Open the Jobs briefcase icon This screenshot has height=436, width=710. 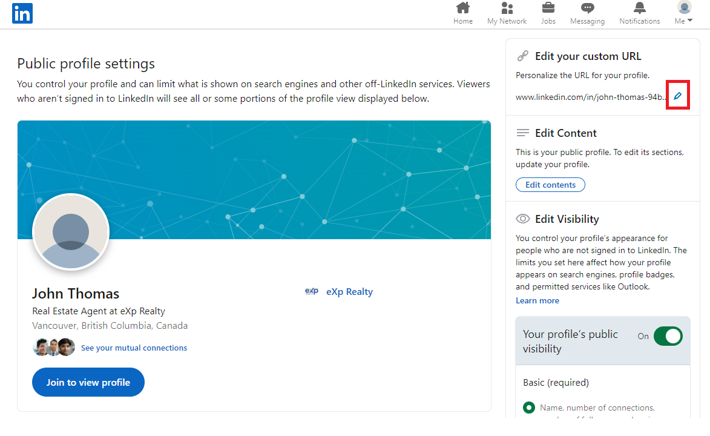[548, 8]
